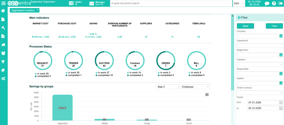The height and width of the screenshot is (125, 284).
Task: Click the TENDER 26 donut chart
Action: click(x=74, y=61)
